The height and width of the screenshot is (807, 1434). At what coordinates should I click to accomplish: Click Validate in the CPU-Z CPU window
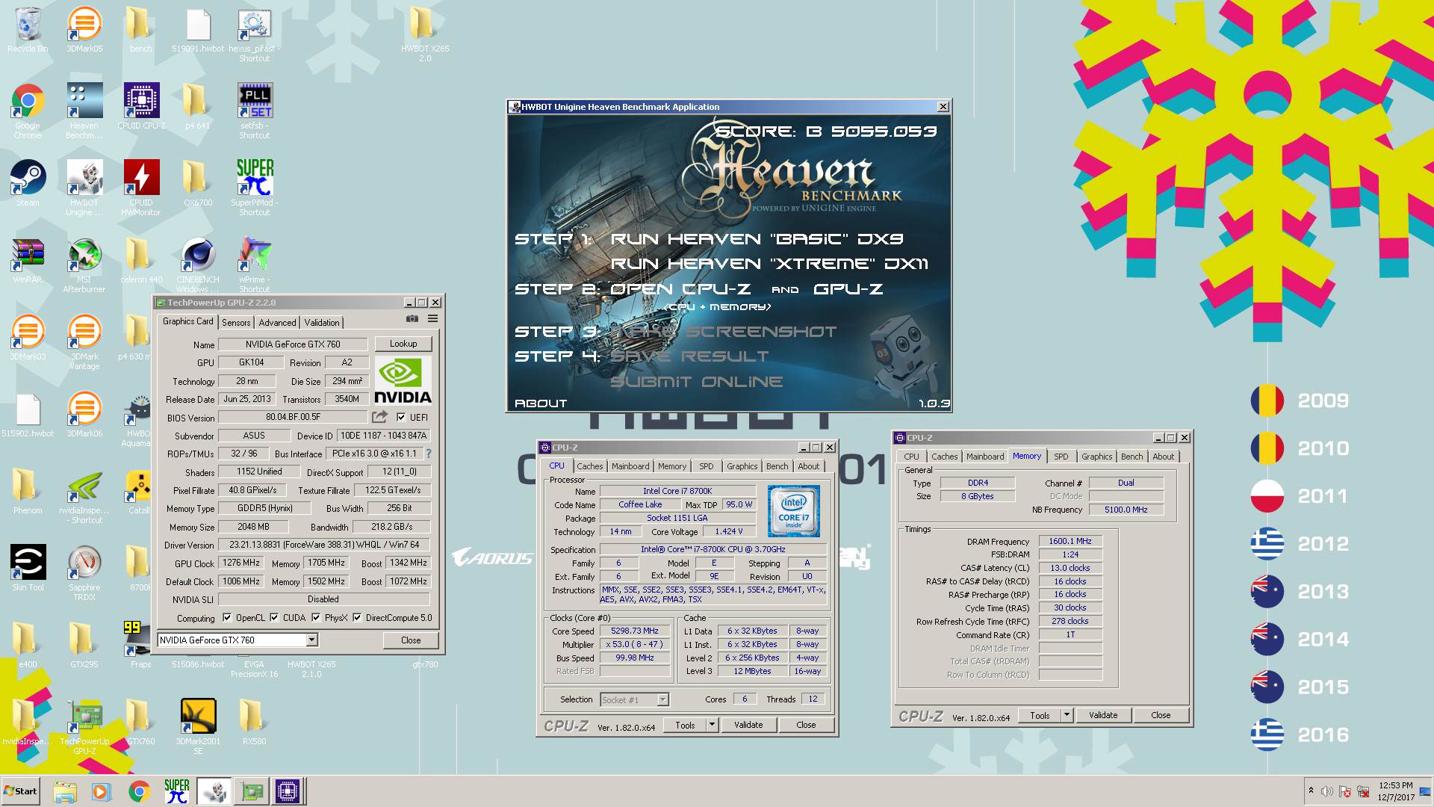coord(748,725)
